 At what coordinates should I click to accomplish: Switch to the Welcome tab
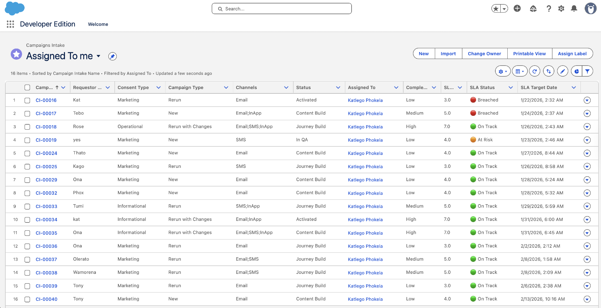(98, 24)
